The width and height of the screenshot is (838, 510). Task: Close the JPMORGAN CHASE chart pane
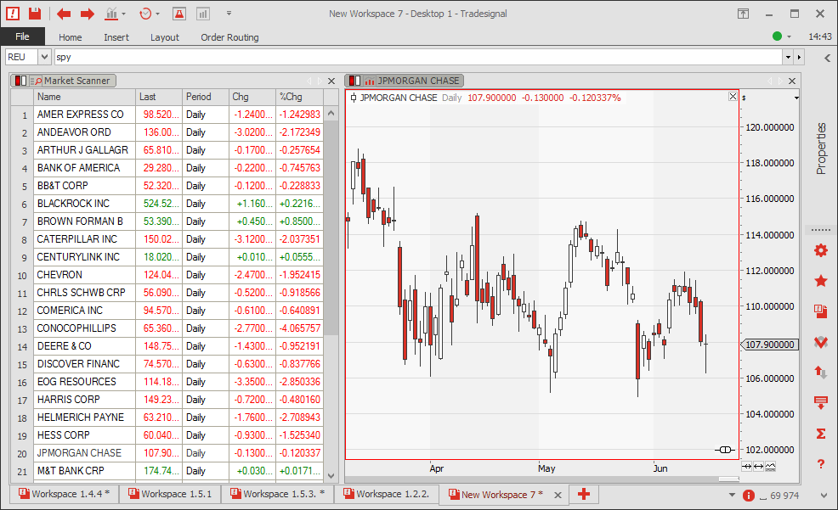pyautogui.click(x=792, y=81)
